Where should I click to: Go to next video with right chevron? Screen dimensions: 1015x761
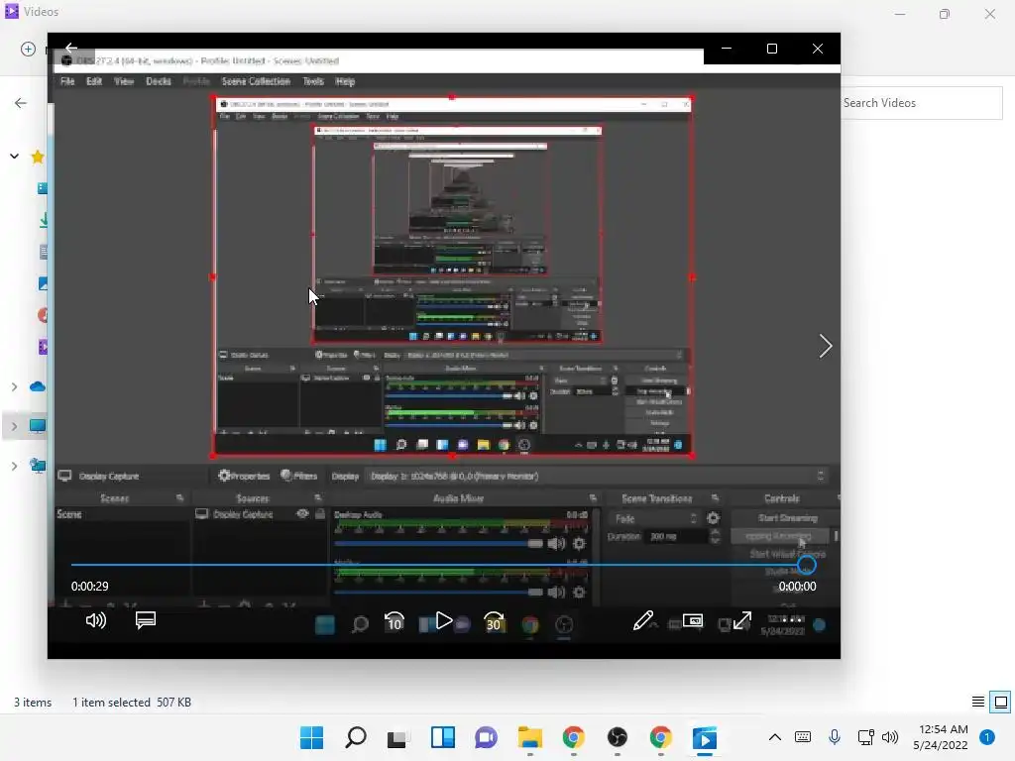pyautogui.click(x=825, y=346)
